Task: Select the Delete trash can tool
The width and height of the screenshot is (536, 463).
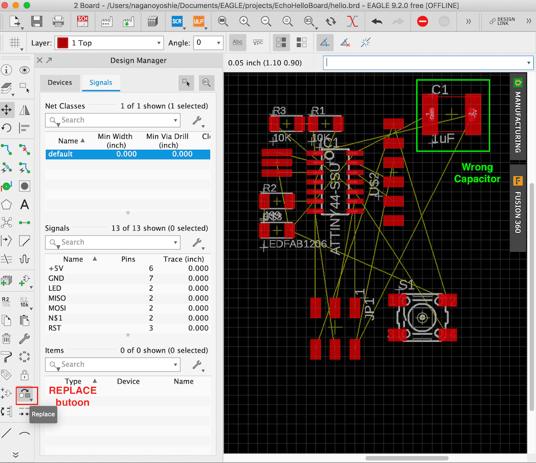Action: coord(7,339)
